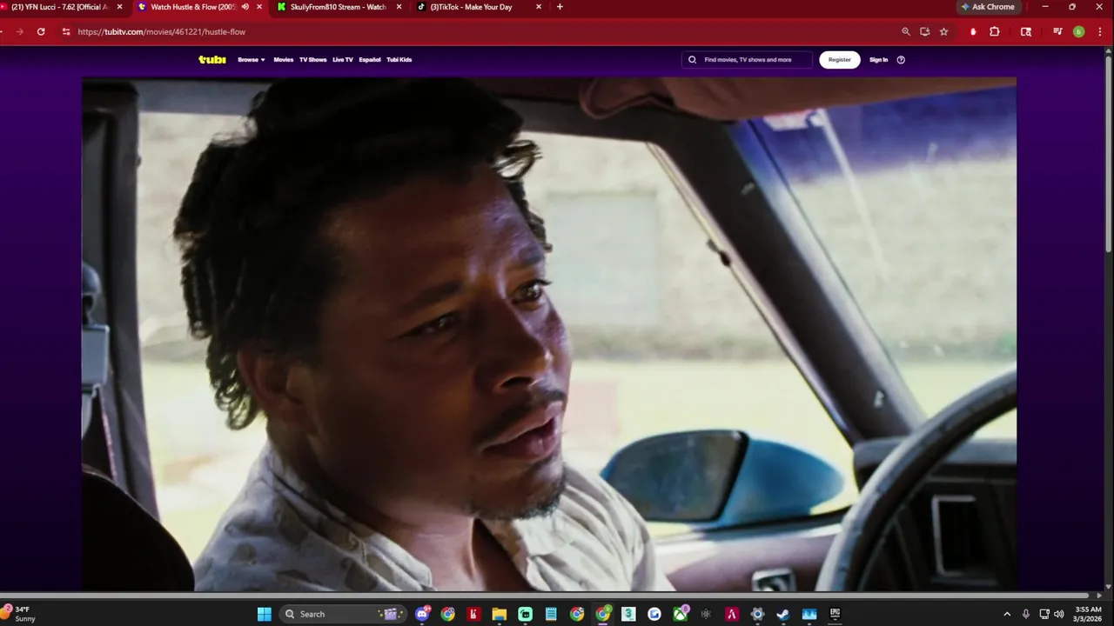This screenshot has width=1114, height=626.
Task: Open the TV Shows section
Action: point(312,60)
